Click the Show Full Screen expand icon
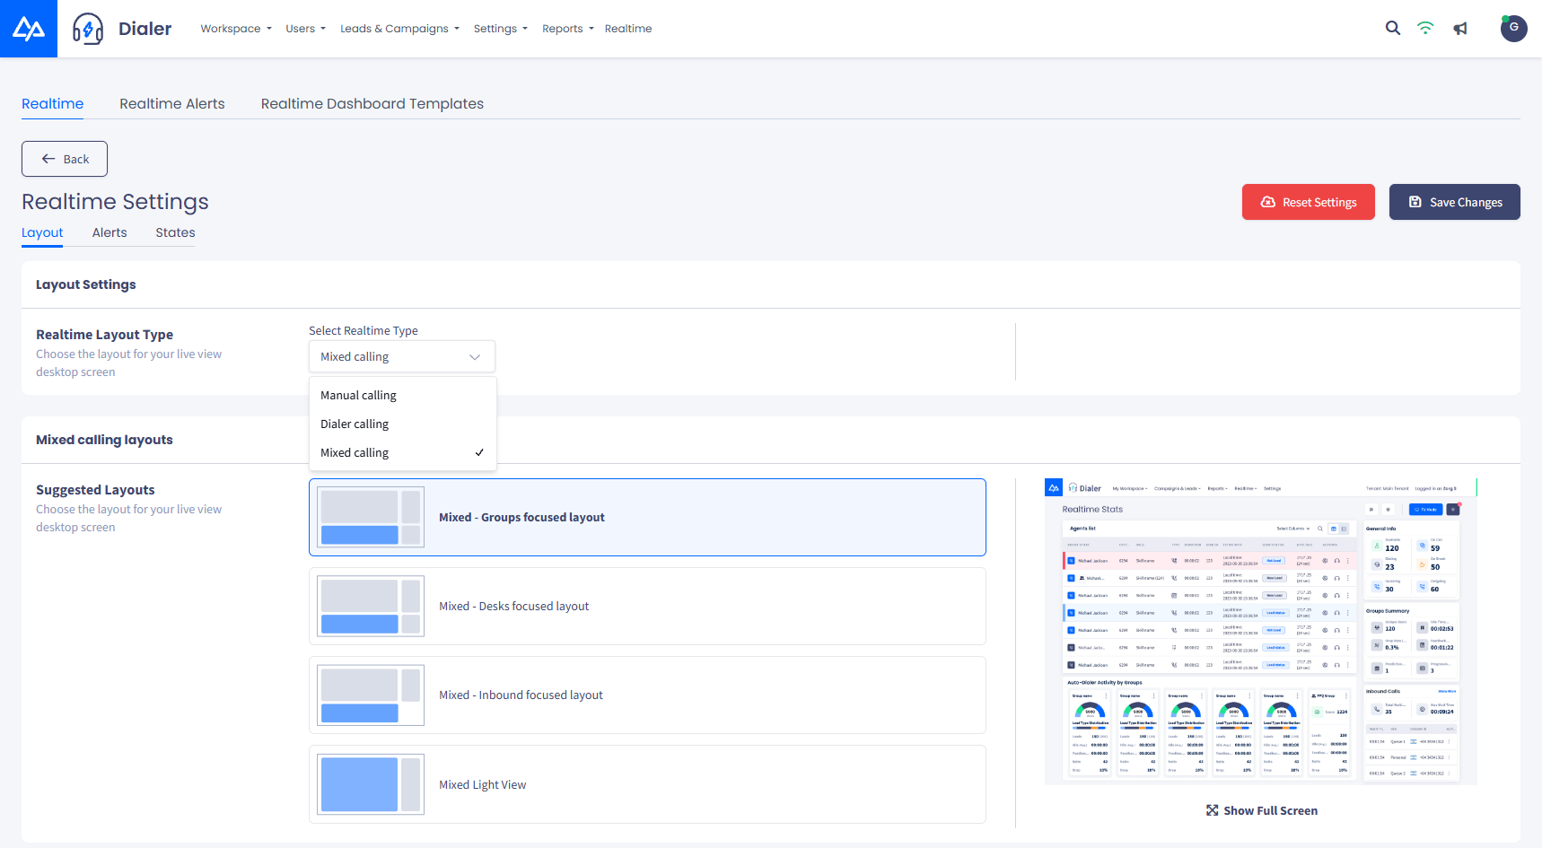This screenshot has width=1542, height=848. click(1212, 810)
